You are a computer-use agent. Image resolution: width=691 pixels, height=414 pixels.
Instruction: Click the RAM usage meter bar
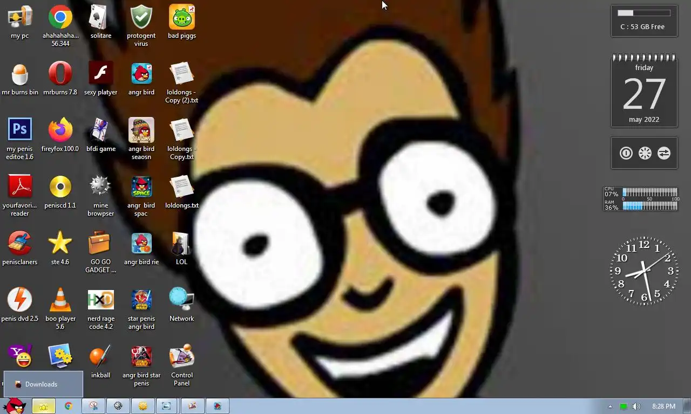tap(649, 206)
